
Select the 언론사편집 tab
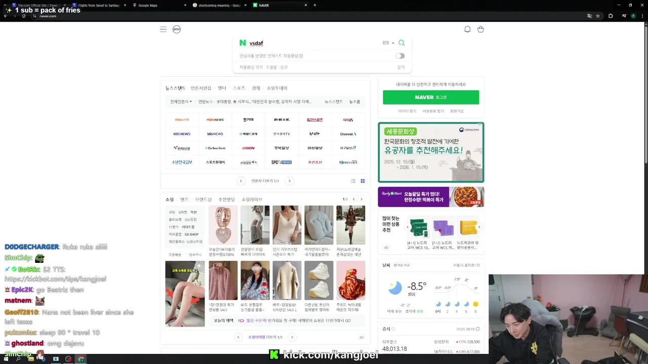pyautogui.click(x=201, y=88)
